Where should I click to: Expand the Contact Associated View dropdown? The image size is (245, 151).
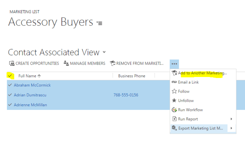tap(104, 52)
